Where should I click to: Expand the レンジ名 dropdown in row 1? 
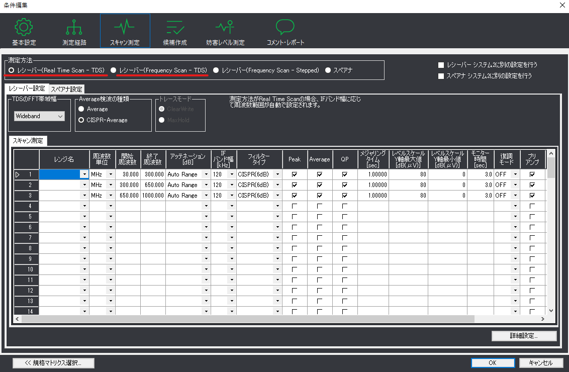pos(84,174)
